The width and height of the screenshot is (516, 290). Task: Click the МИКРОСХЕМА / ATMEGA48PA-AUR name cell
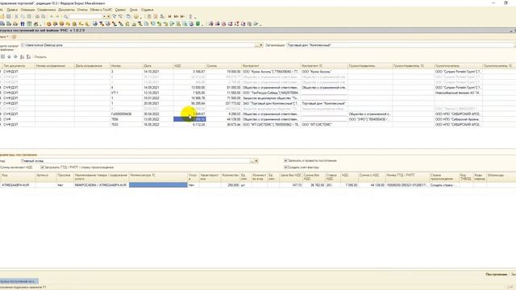click(x=101, y=185)
